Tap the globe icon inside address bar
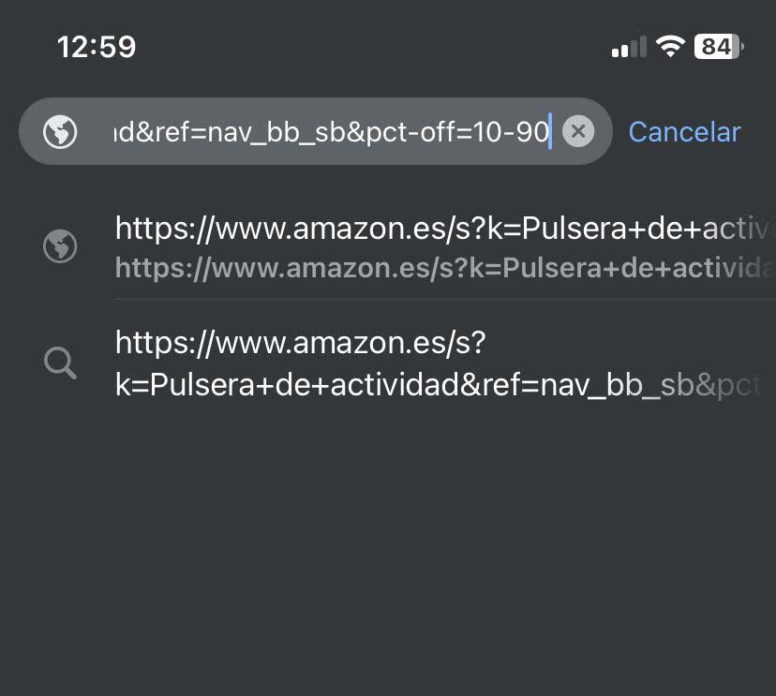The image size is (776, 696). 60,132
